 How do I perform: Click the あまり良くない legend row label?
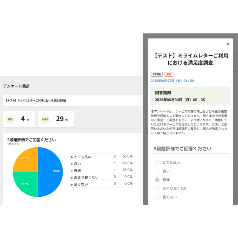coord(86,177)
